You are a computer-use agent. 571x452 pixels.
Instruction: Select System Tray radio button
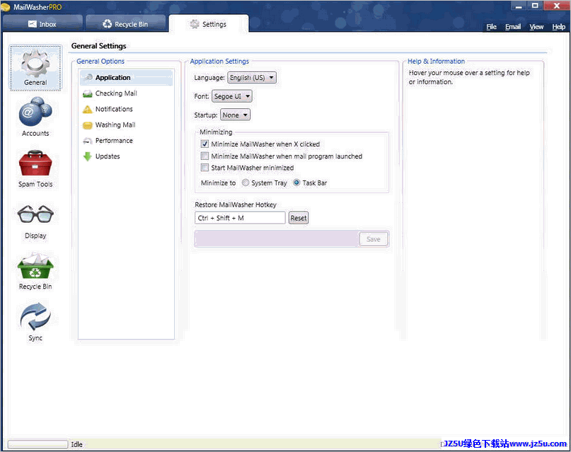coord(246,182)
